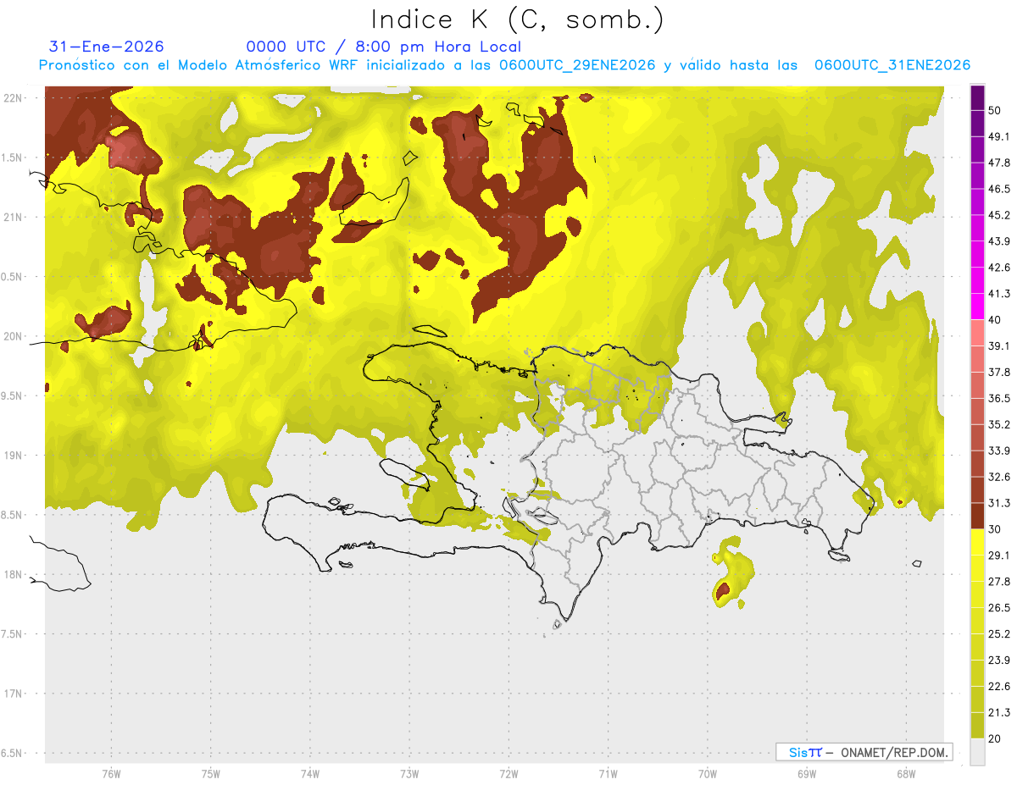Click the longitude label '69W'
The image size is (1017, 785).
[x=806, y=774]
